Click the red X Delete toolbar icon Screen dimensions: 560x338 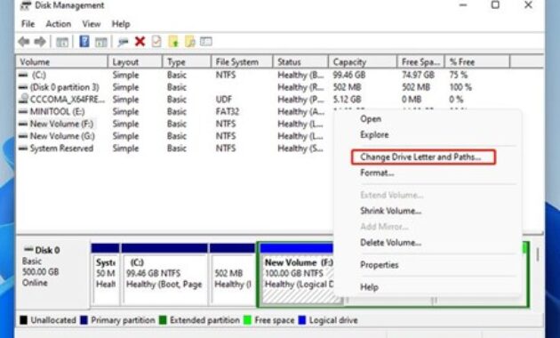(140, 42)
